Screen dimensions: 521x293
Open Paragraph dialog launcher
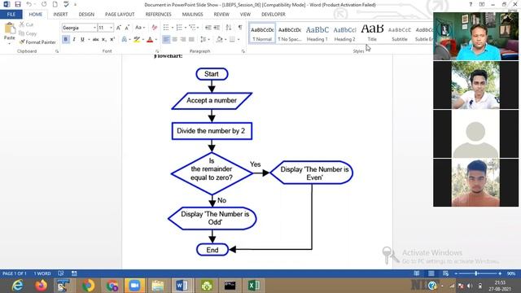click(243, 51)
